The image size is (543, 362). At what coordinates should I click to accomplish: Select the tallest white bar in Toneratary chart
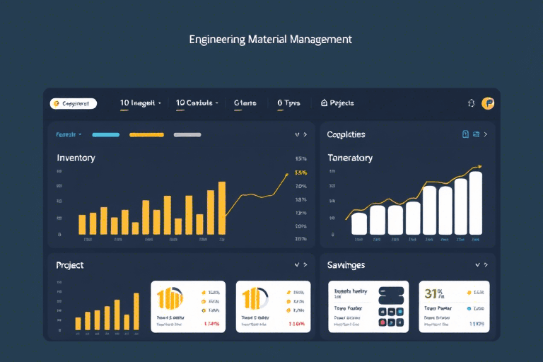click(476, 203)
